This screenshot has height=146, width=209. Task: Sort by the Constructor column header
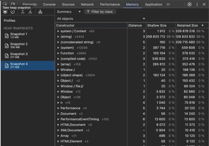pos(91,26)
